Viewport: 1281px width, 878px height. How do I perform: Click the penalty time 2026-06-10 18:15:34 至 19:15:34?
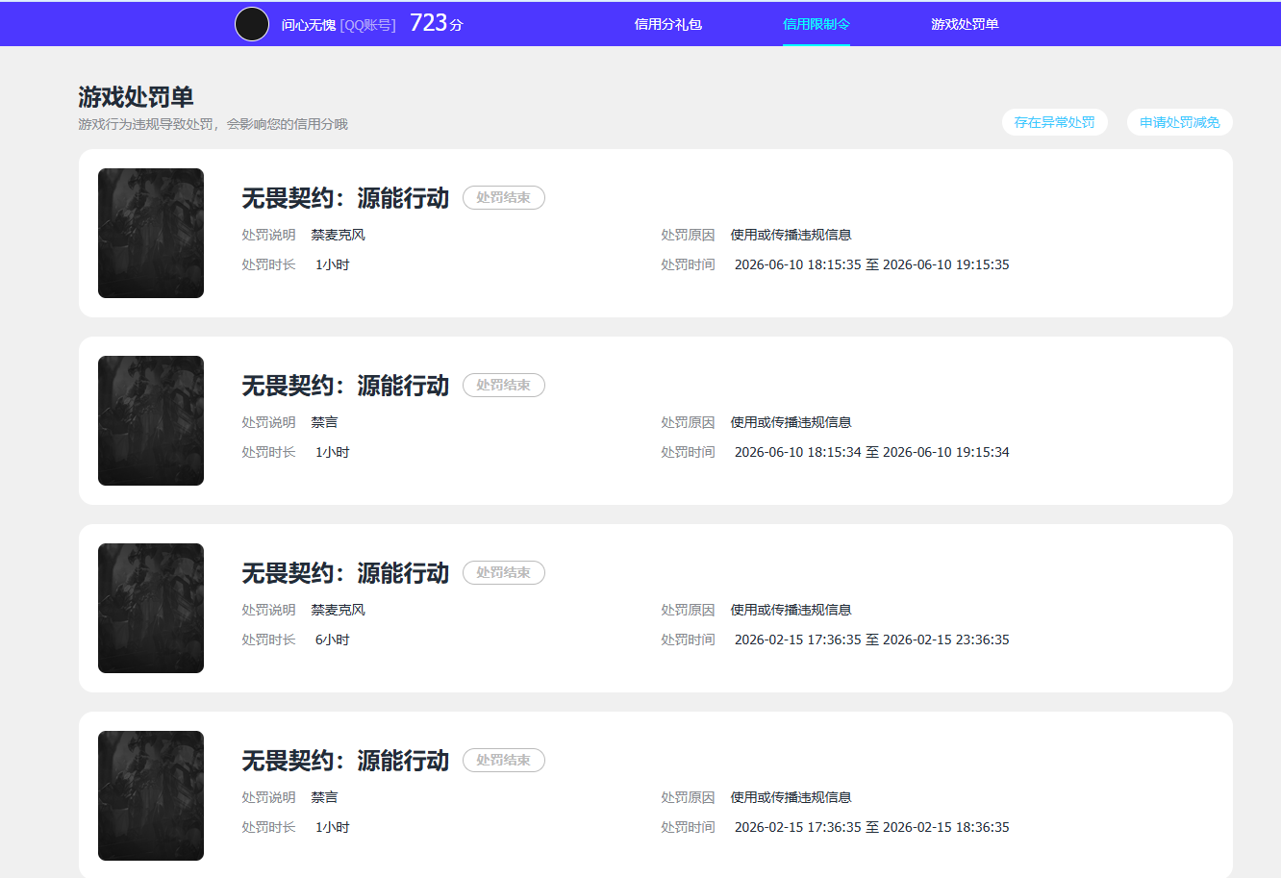pyautogui.click(x=872, y=452)
